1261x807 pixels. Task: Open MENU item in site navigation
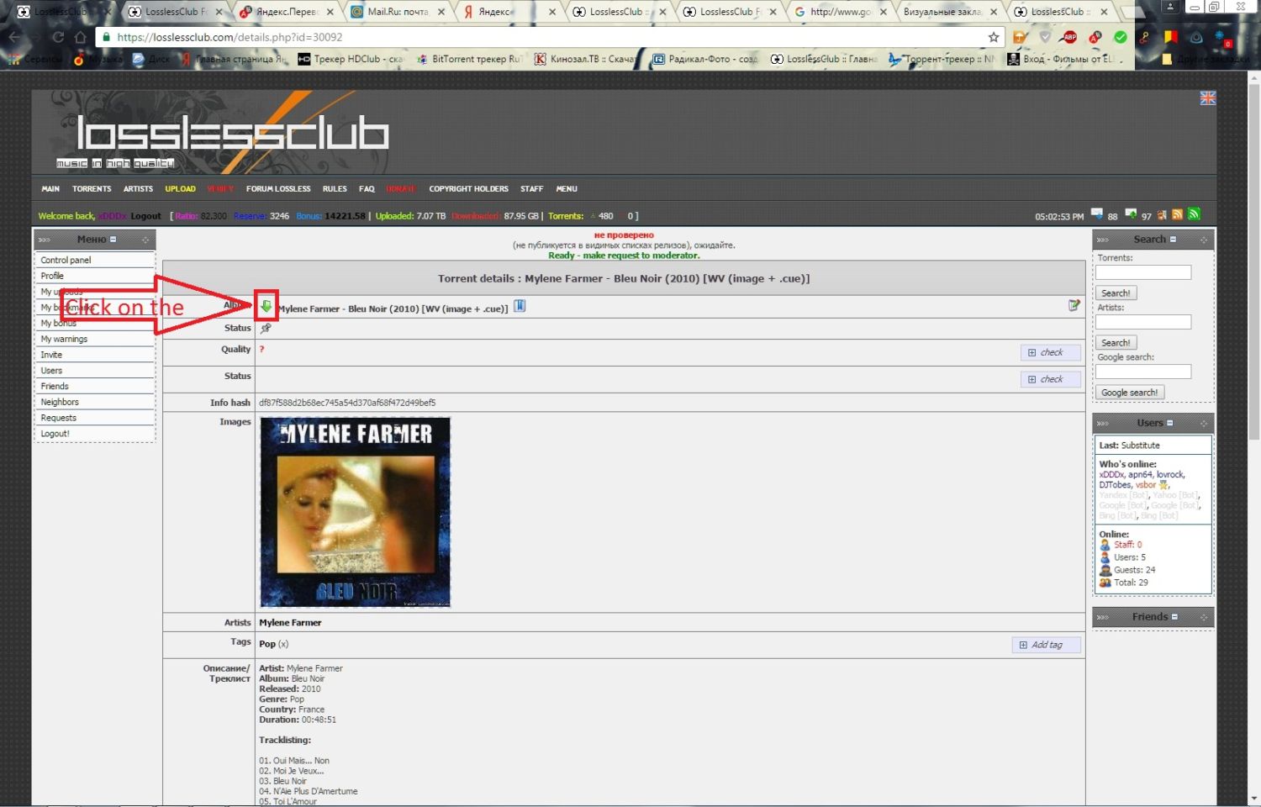pyautogui.click(x=567, y=189)
